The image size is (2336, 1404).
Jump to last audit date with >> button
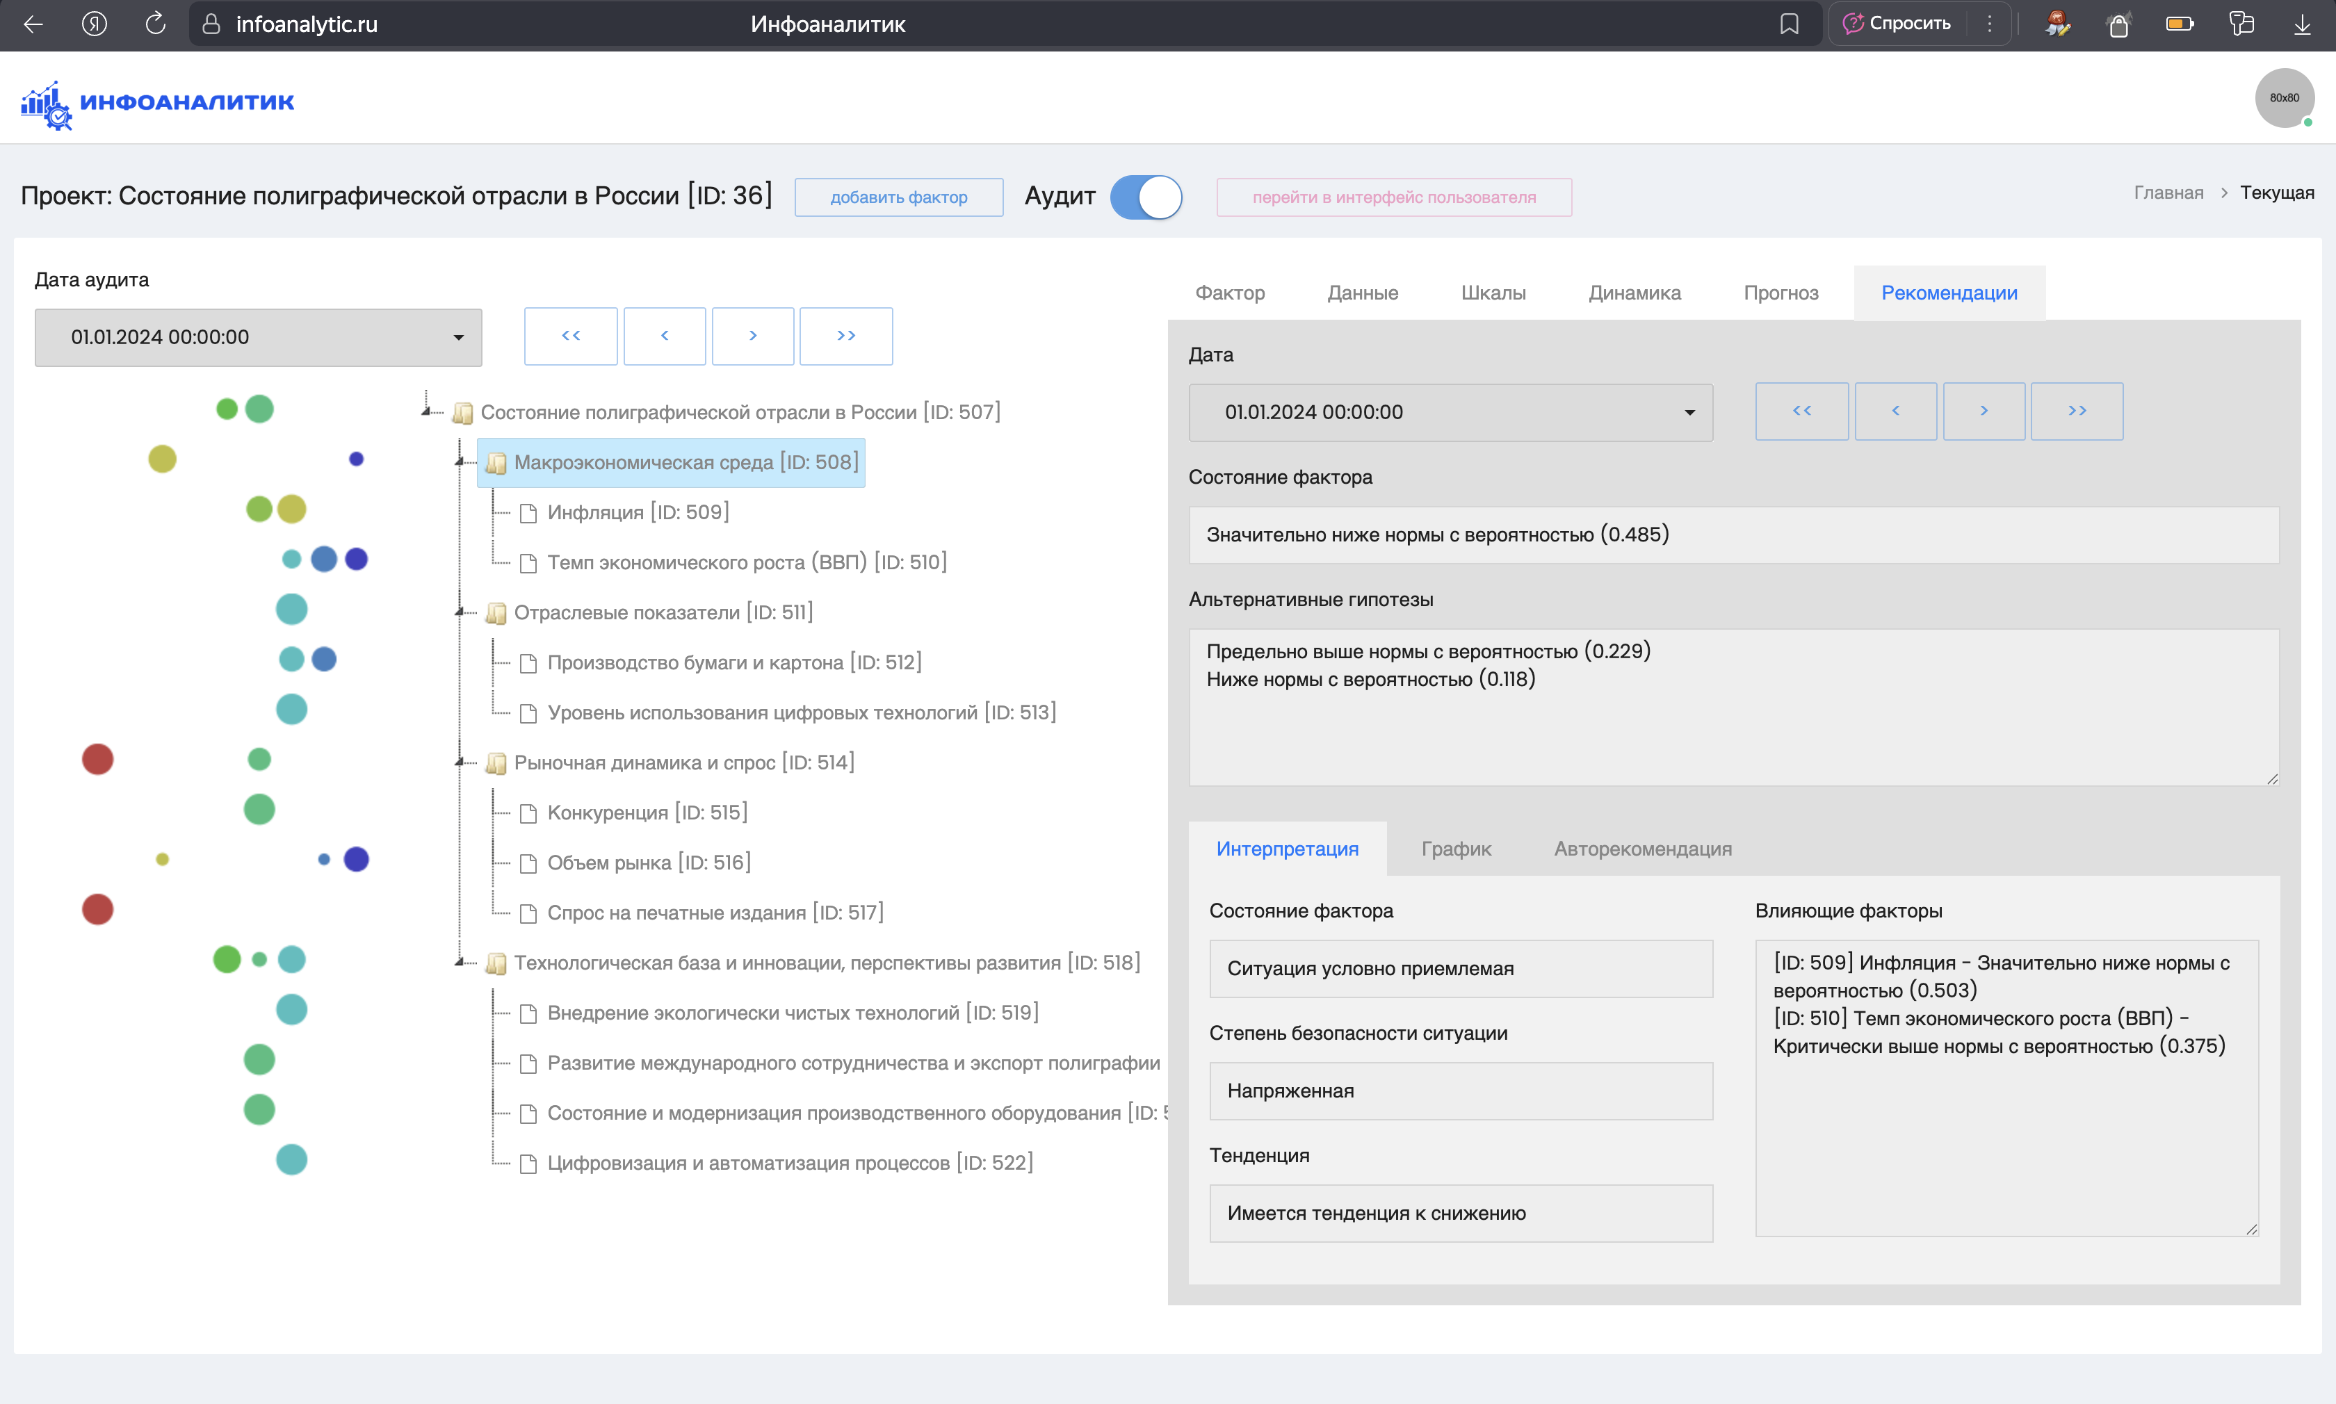[845, 336]
